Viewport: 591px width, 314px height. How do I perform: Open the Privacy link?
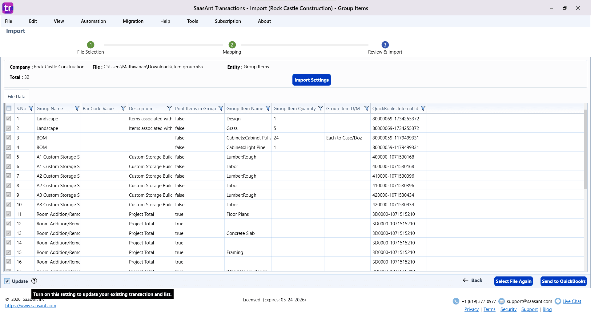click(x=472, y=309)
